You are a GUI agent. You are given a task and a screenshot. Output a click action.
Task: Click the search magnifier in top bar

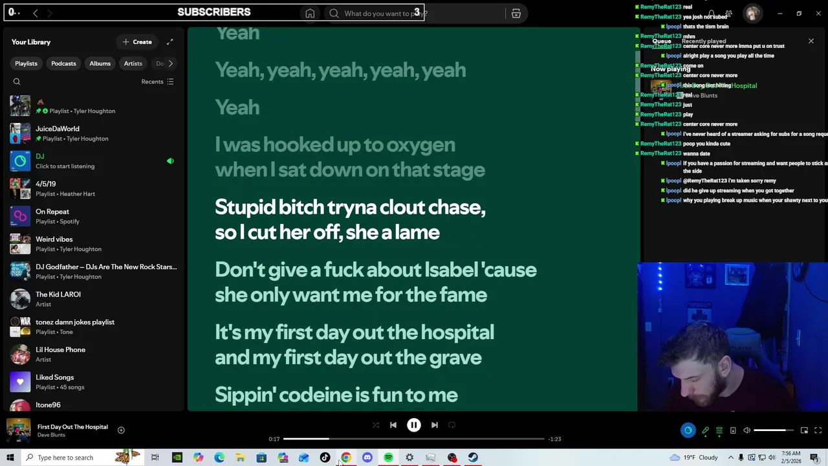[334, 14]
